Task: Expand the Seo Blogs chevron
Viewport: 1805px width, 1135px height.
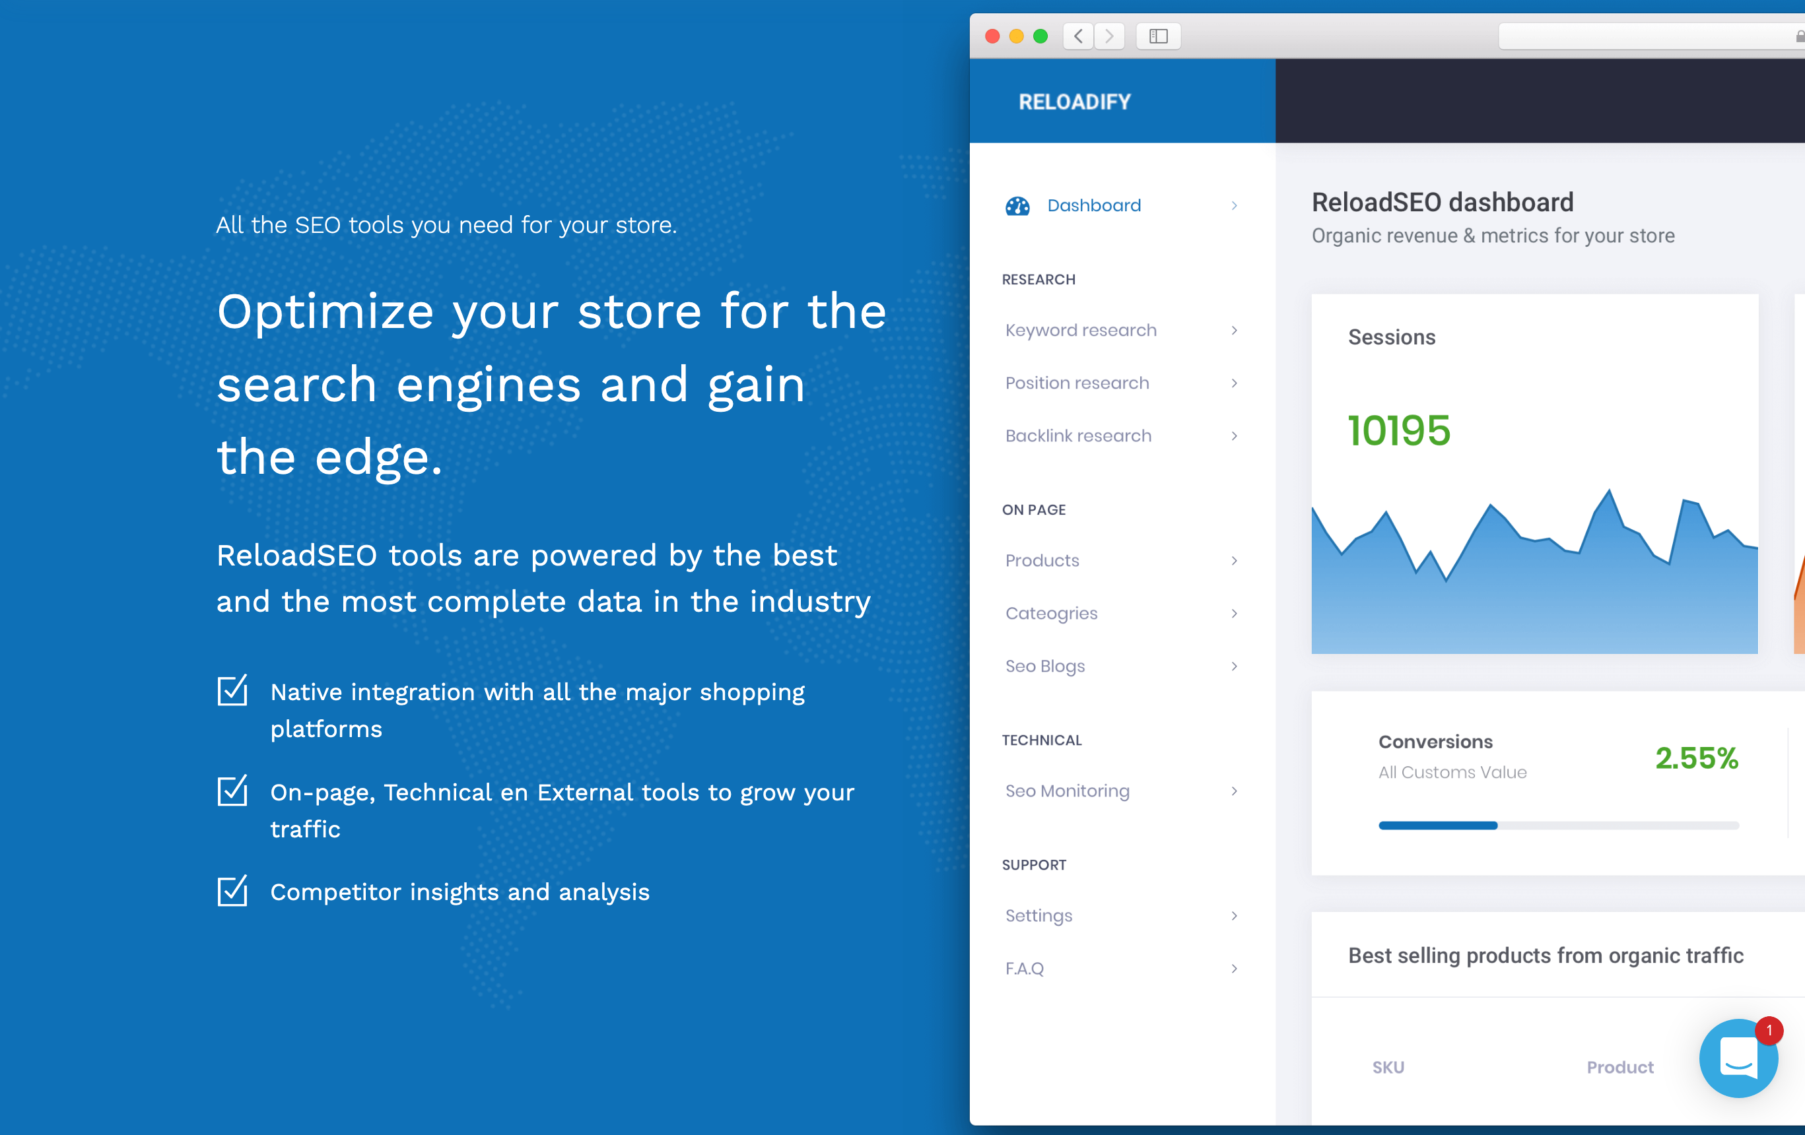Action: (1234, 666)
